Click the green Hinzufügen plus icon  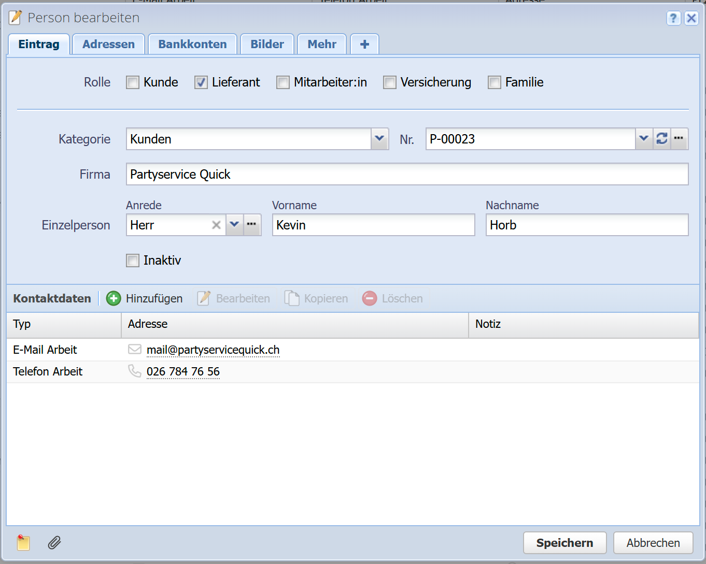pos(114,298)
